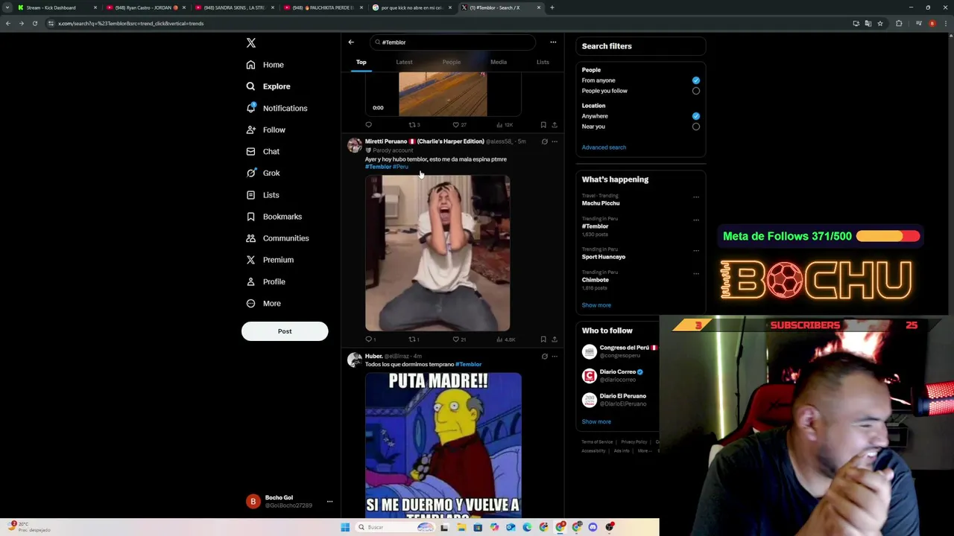The width and height of the screenshot is (954, 536).
Task: Open Microsoft Edge from the taskbar
Action: (x=527, y=527)
